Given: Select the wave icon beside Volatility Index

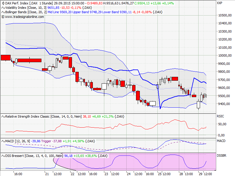Looking at the screenshot, I should pos(3,8).
